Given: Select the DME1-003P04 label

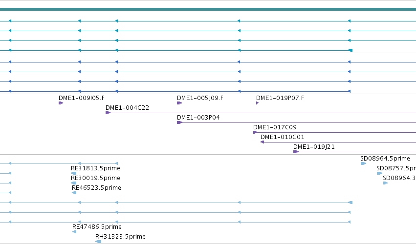Looking at the screenshot, I should (x=198, y=118).
